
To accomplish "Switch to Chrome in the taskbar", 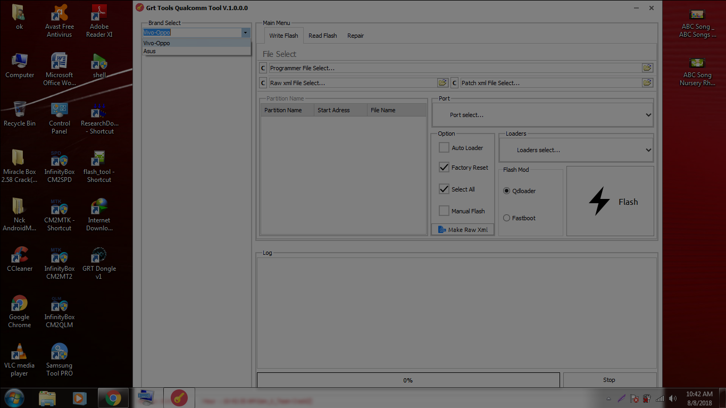I will pyautogui.click(x=112, y=398).
